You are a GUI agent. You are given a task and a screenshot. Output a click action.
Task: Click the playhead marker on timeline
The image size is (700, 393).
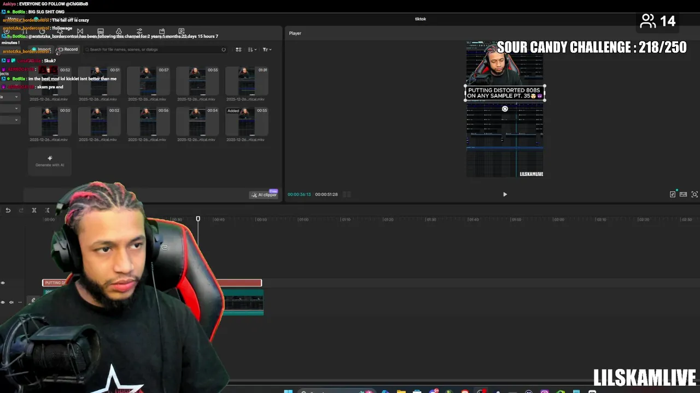[198, 219]
